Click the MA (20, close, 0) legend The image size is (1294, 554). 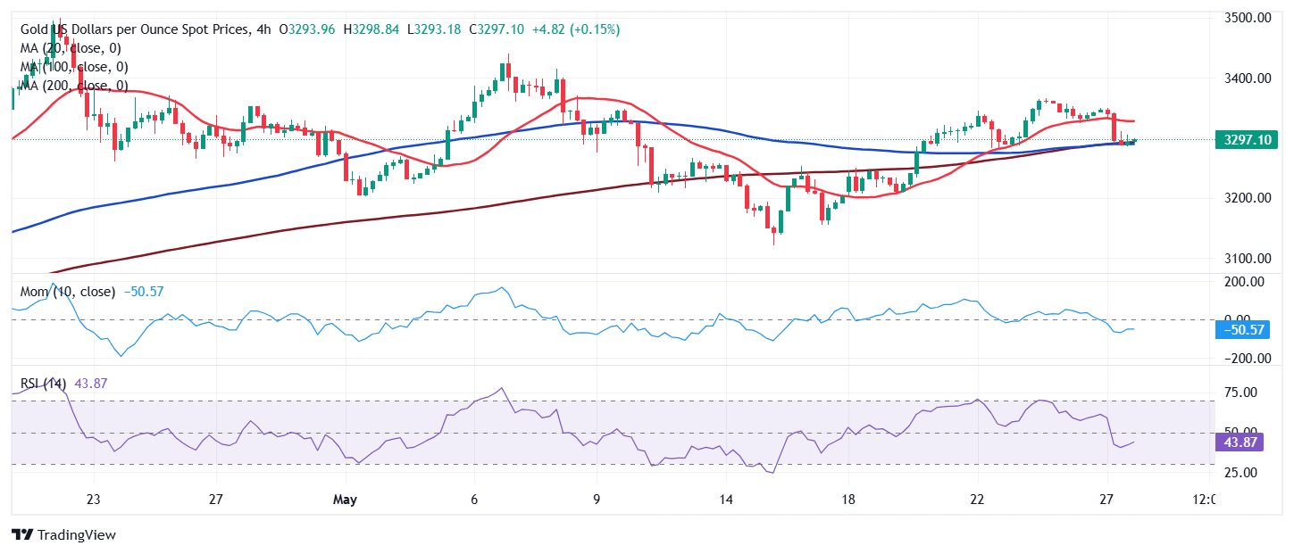tap(71, 48)
